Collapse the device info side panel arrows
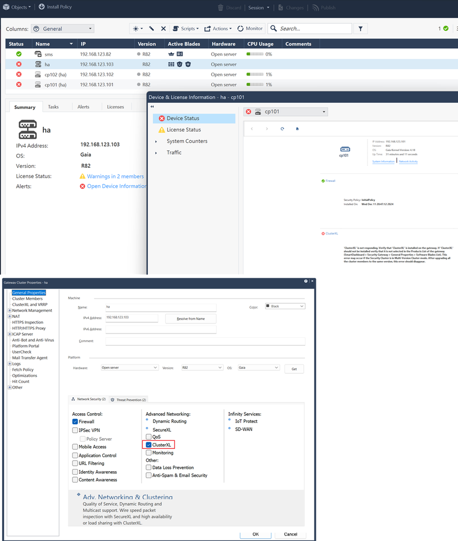 152,107
